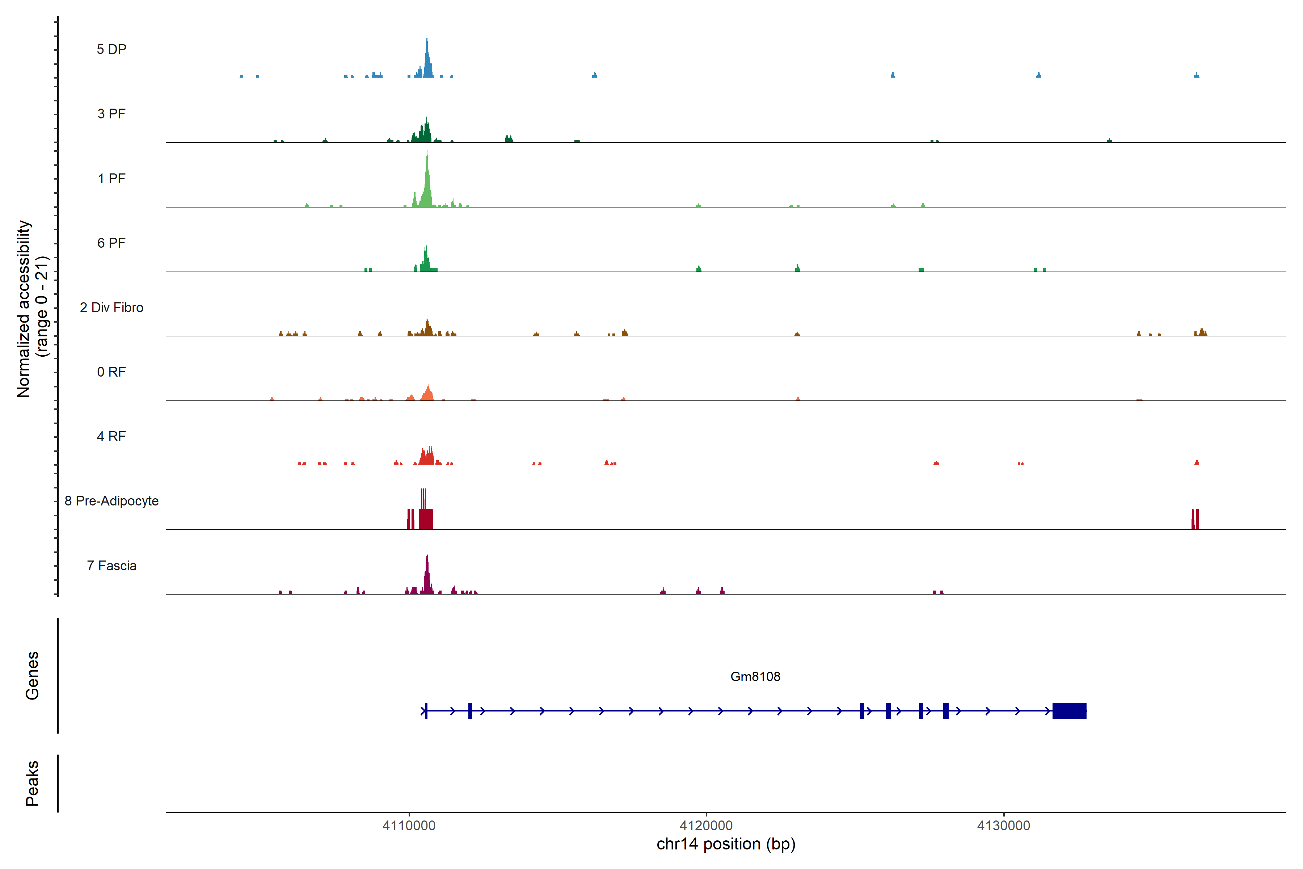Click the 6 PF track label
1303x869 pixels.
click(111, 243)
